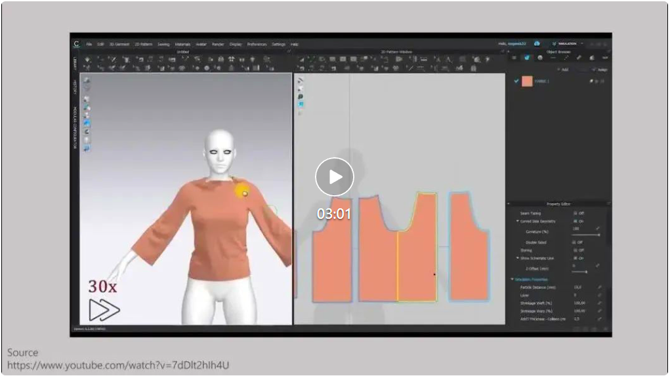Click the edit pencil for Curvature

pos(598,229)
